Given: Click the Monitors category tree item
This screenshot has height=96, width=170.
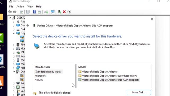Looking at the screenshot, I should (21, 64).
